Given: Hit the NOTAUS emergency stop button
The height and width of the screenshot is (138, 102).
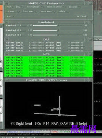Looking at the screenshot, I should click(82, 16).
